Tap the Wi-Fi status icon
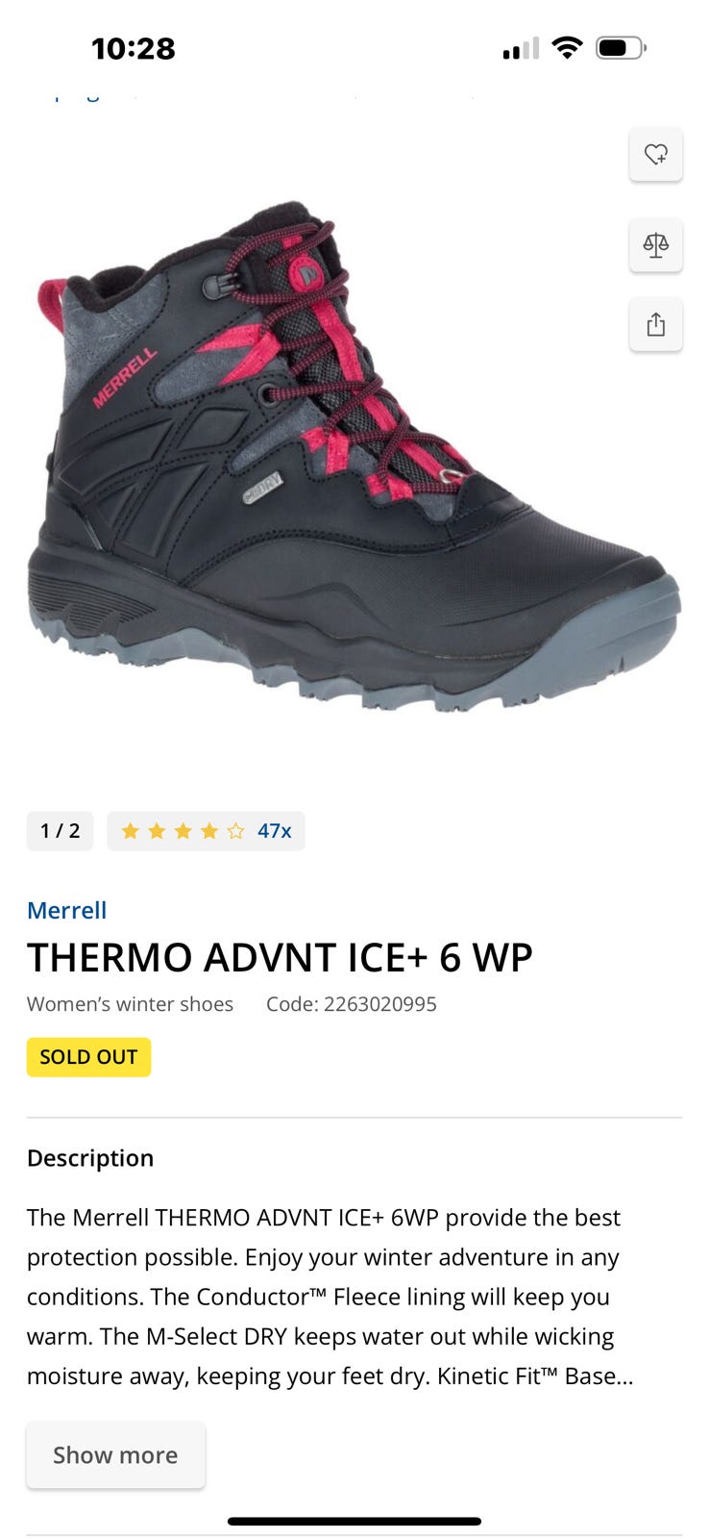709x1539 pixels. 568,47
